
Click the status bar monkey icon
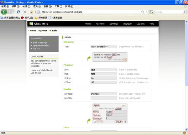click(185, 133)
